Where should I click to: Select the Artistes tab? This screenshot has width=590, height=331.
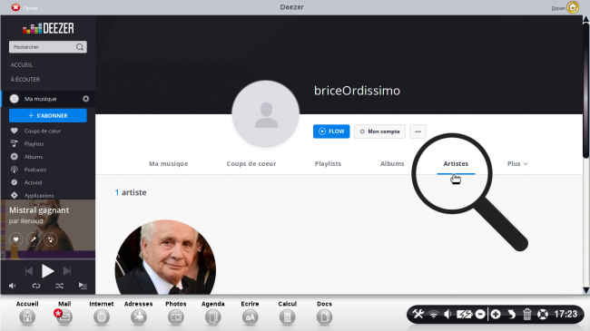point(456,163)
